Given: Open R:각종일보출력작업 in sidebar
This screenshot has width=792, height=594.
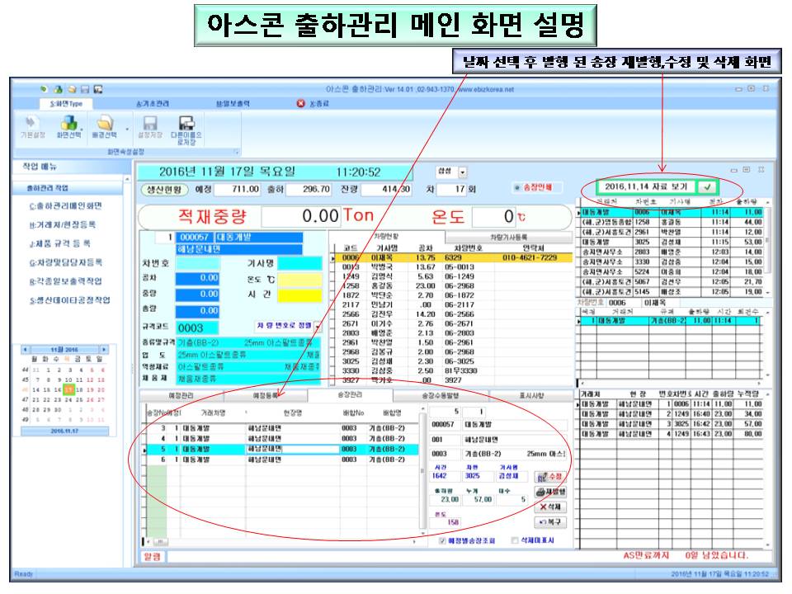Looking at the screenshot, I should pos(66,280).
